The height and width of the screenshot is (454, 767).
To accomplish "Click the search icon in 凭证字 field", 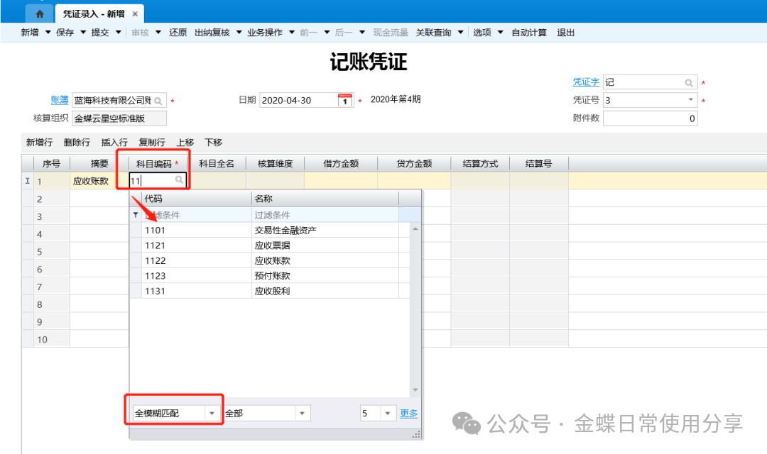I will (689, 83).
